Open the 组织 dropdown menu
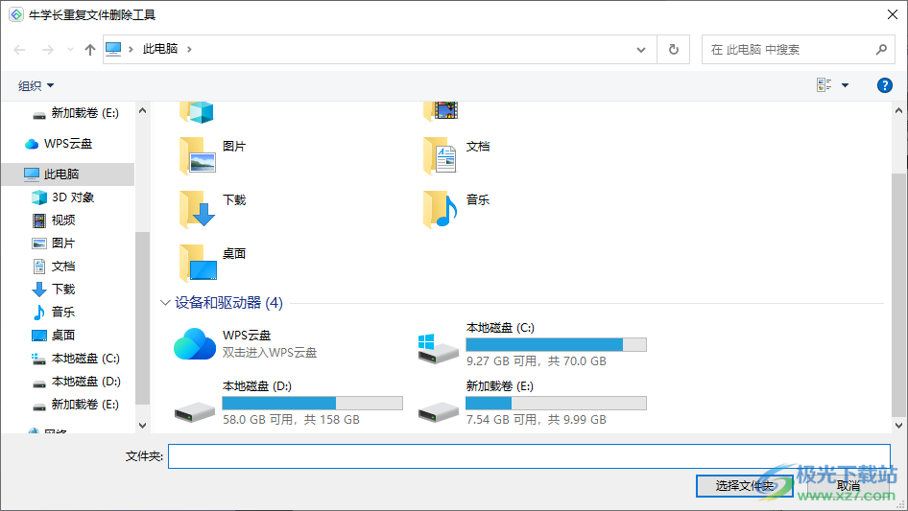This screenshot has width=908, height=511. 36,86
